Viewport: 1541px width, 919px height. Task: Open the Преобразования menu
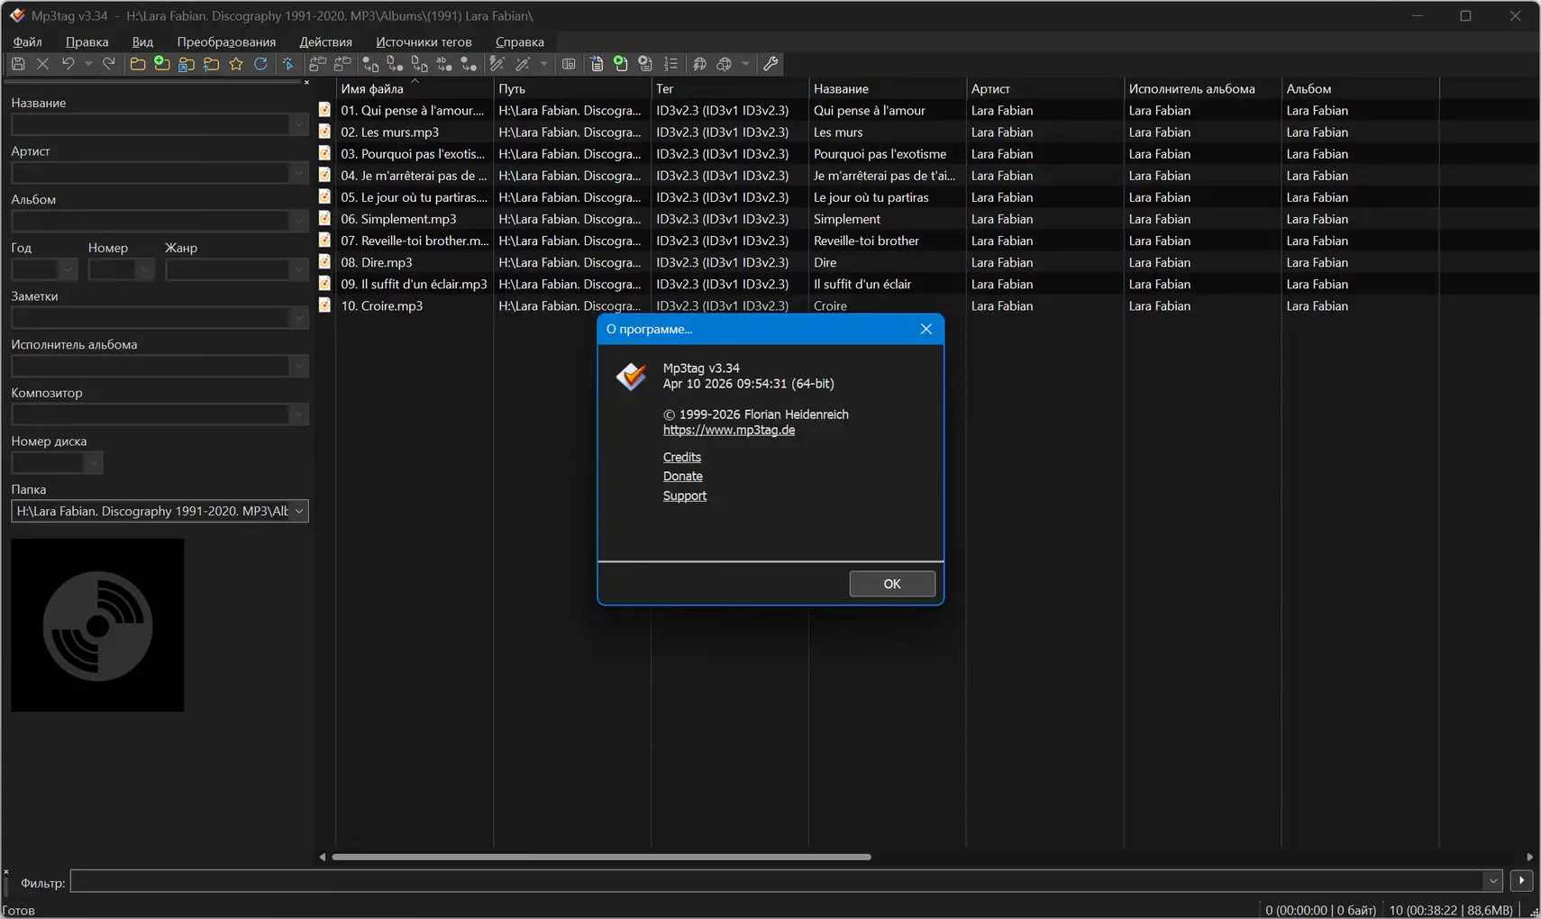226,41
